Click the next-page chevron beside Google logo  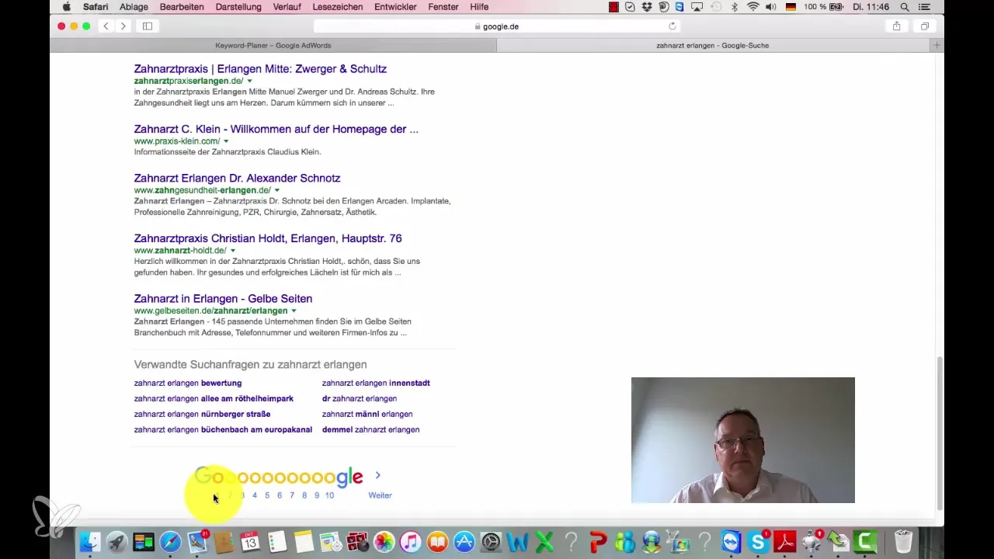pos(377,475)
